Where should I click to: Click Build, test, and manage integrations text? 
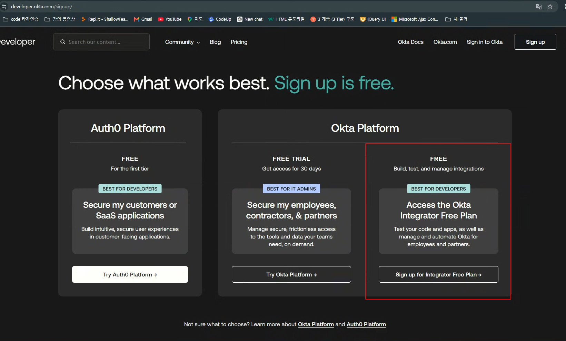click(x=438, y=168)
